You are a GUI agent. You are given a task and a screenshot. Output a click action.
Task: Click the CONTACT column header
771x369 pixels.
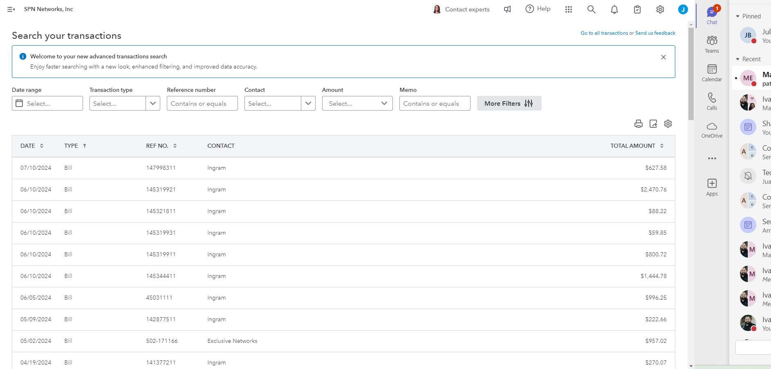pos(221,146)
